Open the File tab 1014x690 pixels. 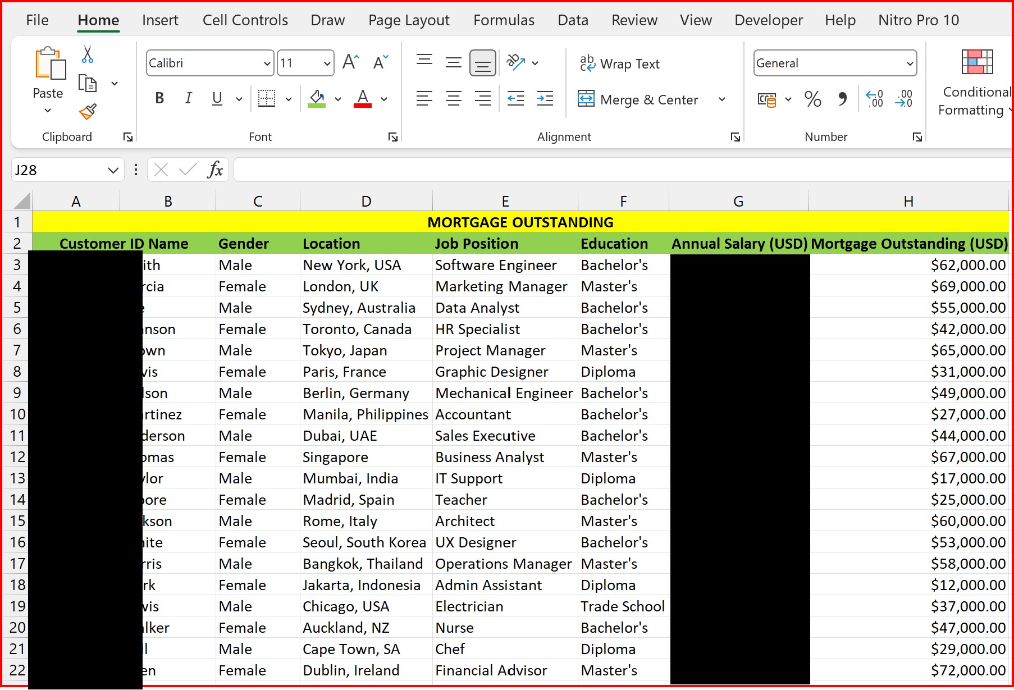[37, 20]
